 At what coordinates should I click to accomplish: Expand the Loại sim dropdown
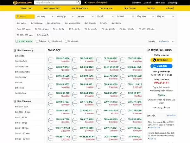[85, 17]
